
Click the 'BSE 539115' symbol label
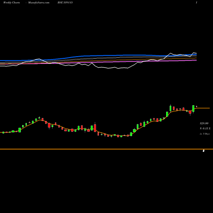pos(65,3)
